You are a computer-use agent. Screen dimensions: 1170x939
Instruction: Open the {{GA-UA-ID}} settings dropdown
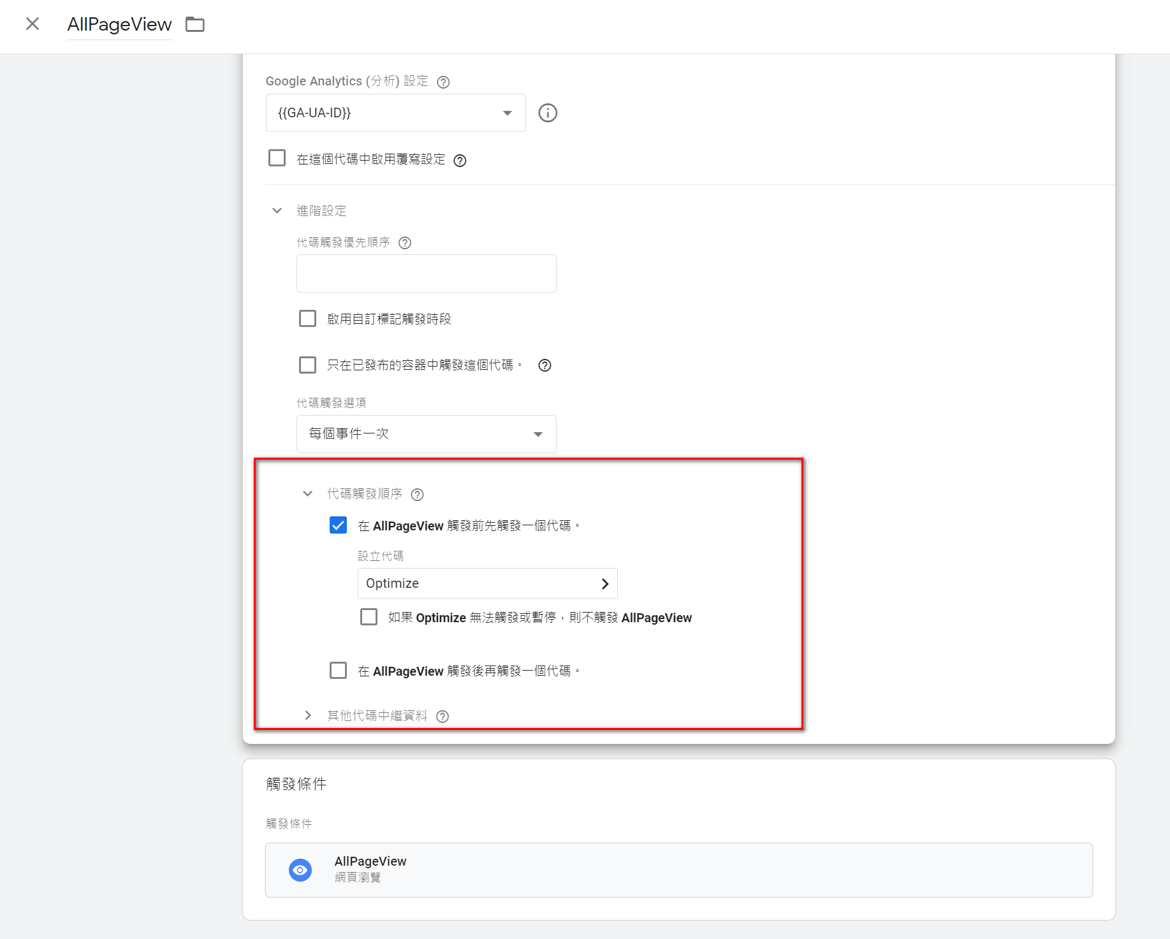(395, 113)
